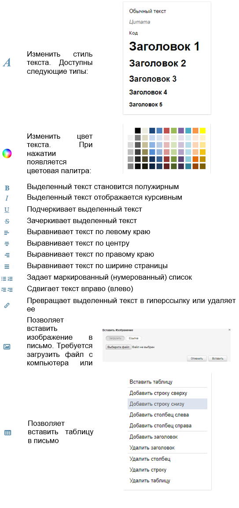Image resolution: width=239 pixels, height=508 pixels.
Task: Click the bold 'B' icon
Action: click(x=7, y=188)
